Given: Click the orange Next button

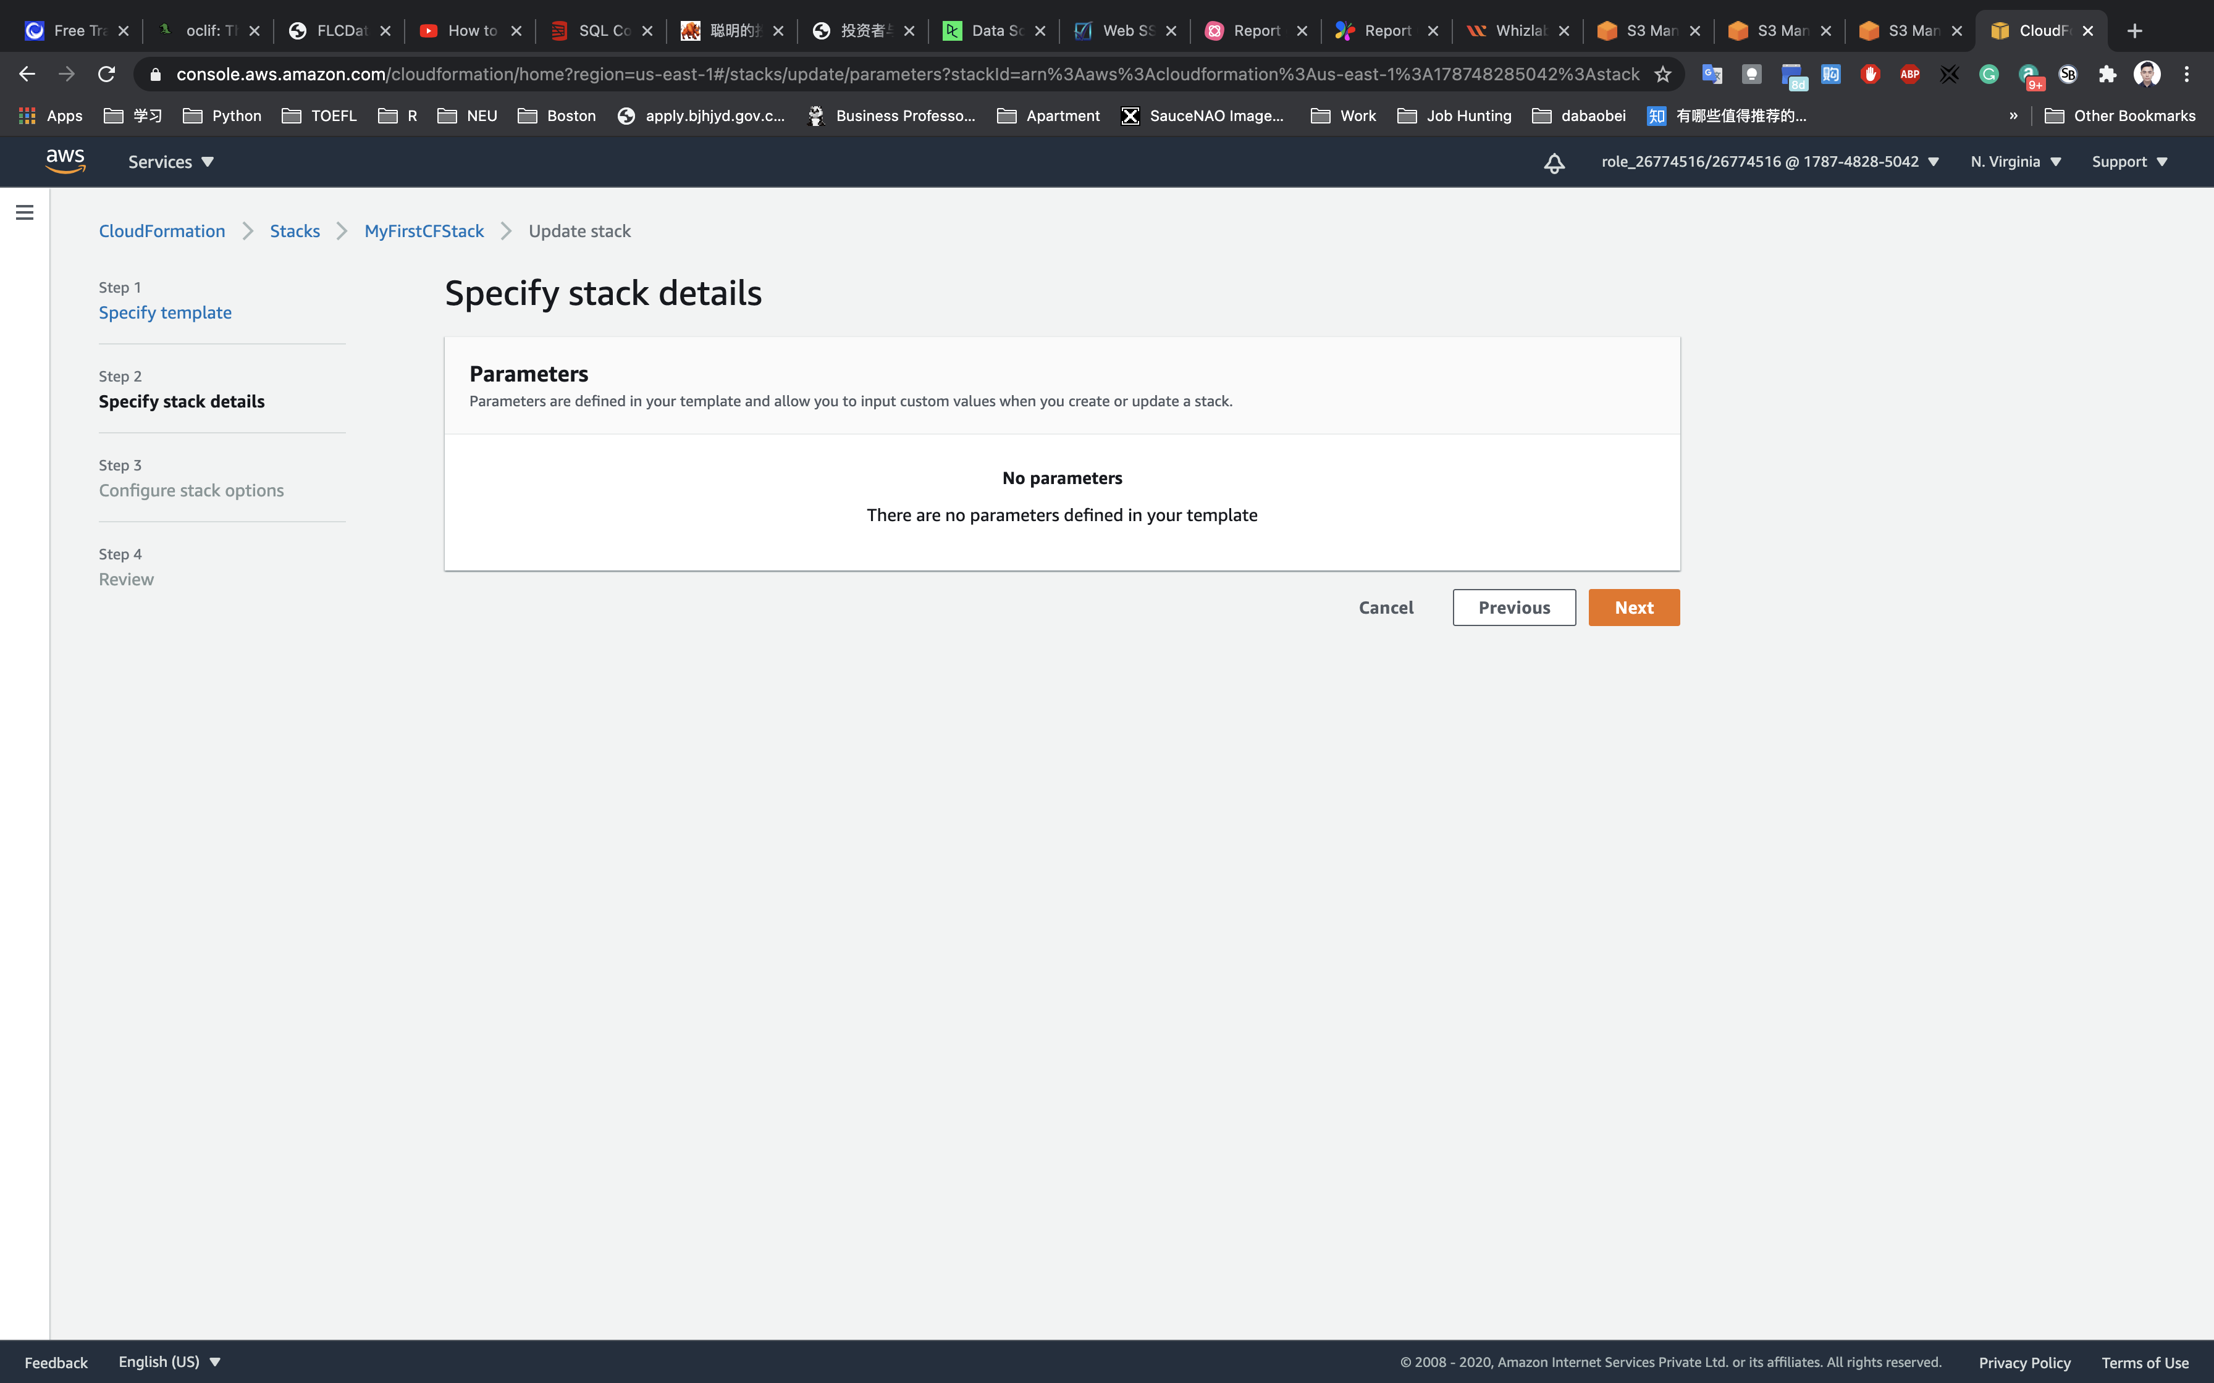Looking at the screenshot, I should point(1633,608).
